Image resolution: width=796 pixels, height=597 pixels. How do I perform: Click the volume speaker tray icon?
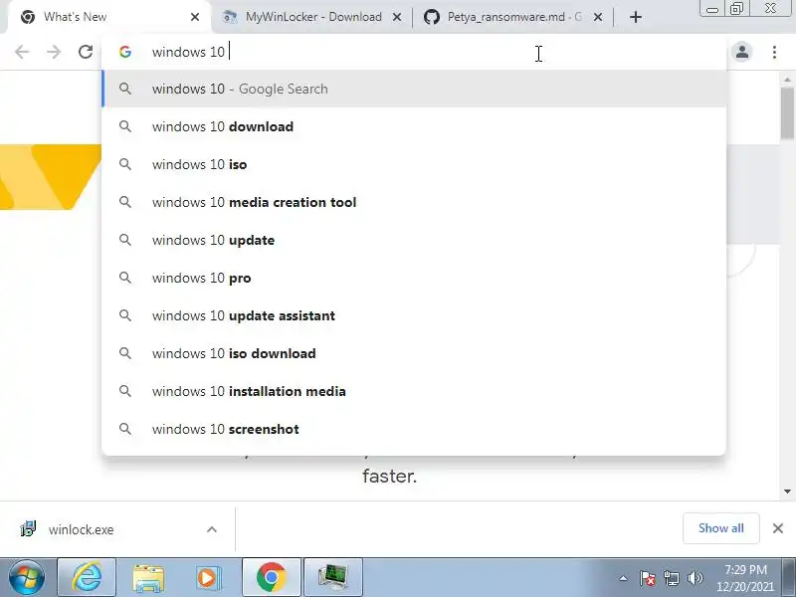pyautogui.click(x=695, y=578)
